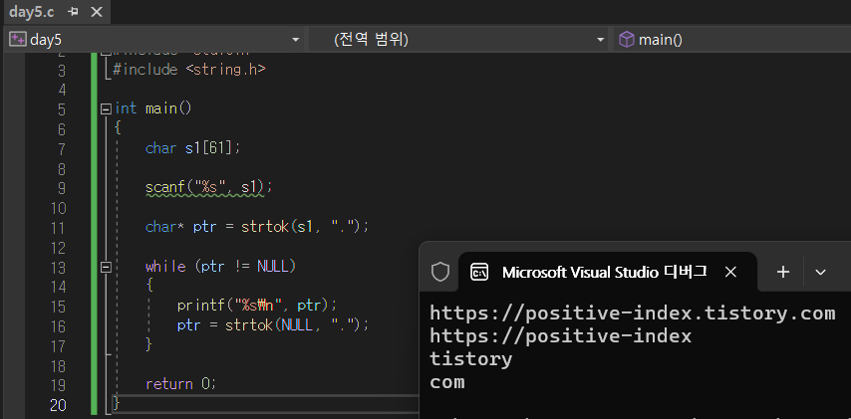Close the day5.c tab
The width and height of the screenshot is (851, 419).
[x=96, y=12]
